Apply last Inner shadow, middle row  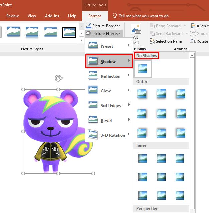pos(180,177)
